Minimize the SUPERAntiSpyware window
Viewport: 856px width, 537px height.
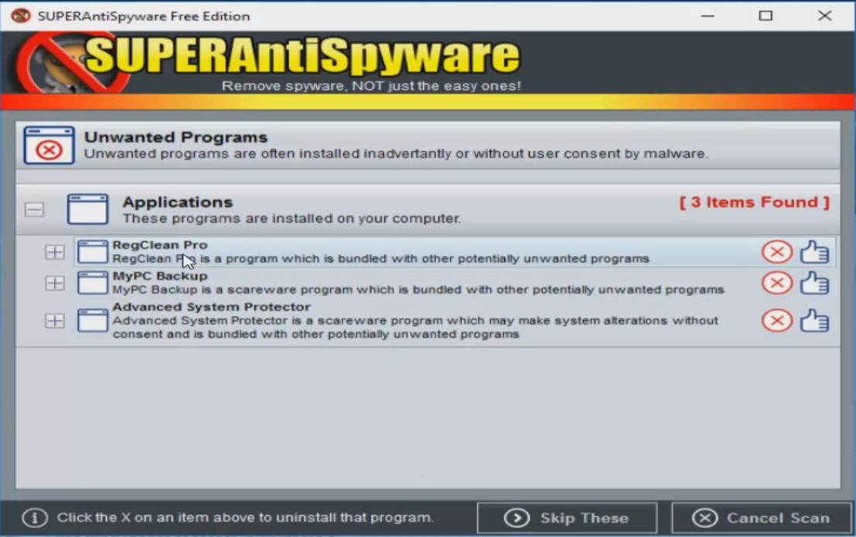[x=708, y=15]
